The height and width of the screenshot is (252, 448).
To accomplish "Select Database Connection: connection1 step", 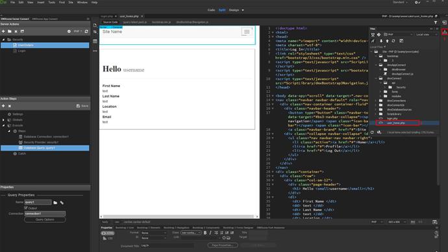I will pyautogui.click(x=44, y=137).
